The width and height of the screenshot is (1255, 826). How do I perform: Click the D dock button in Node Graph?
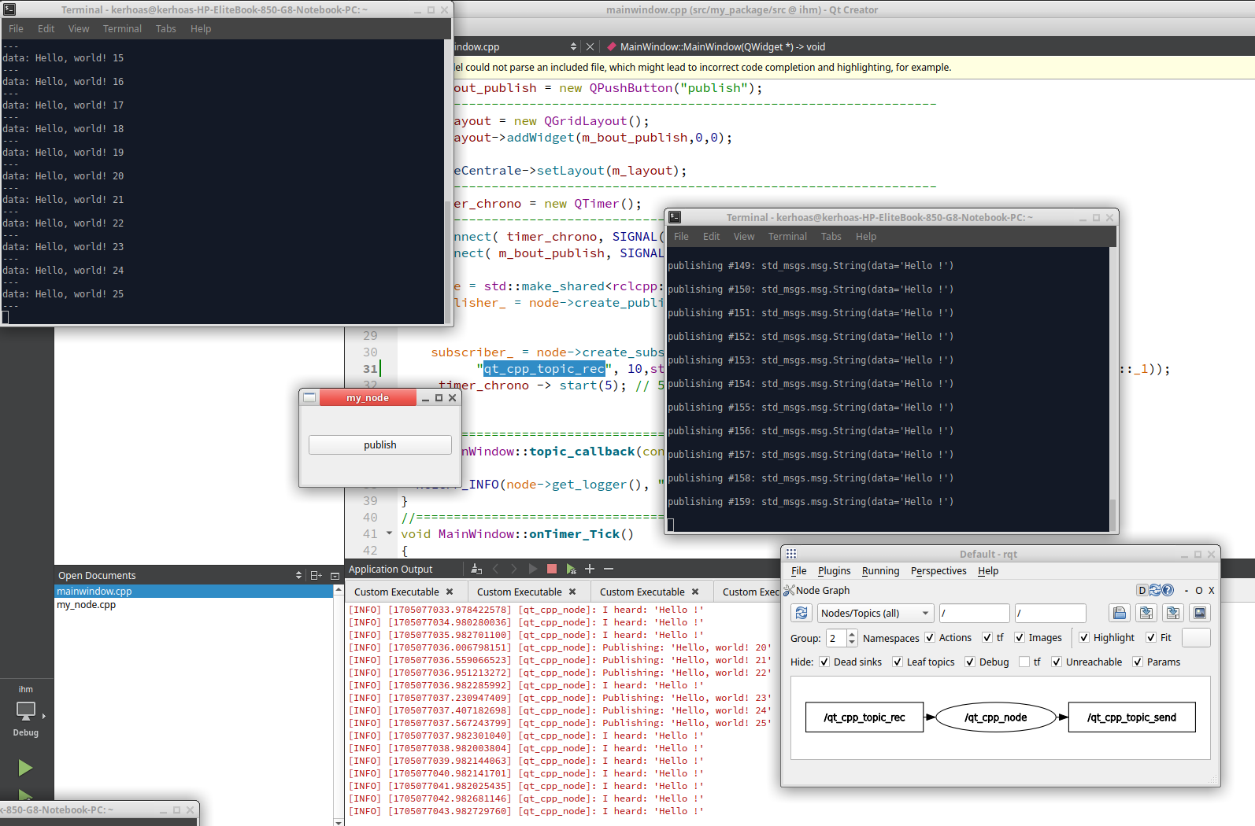pyautogui.click(x=1142, y=590)
